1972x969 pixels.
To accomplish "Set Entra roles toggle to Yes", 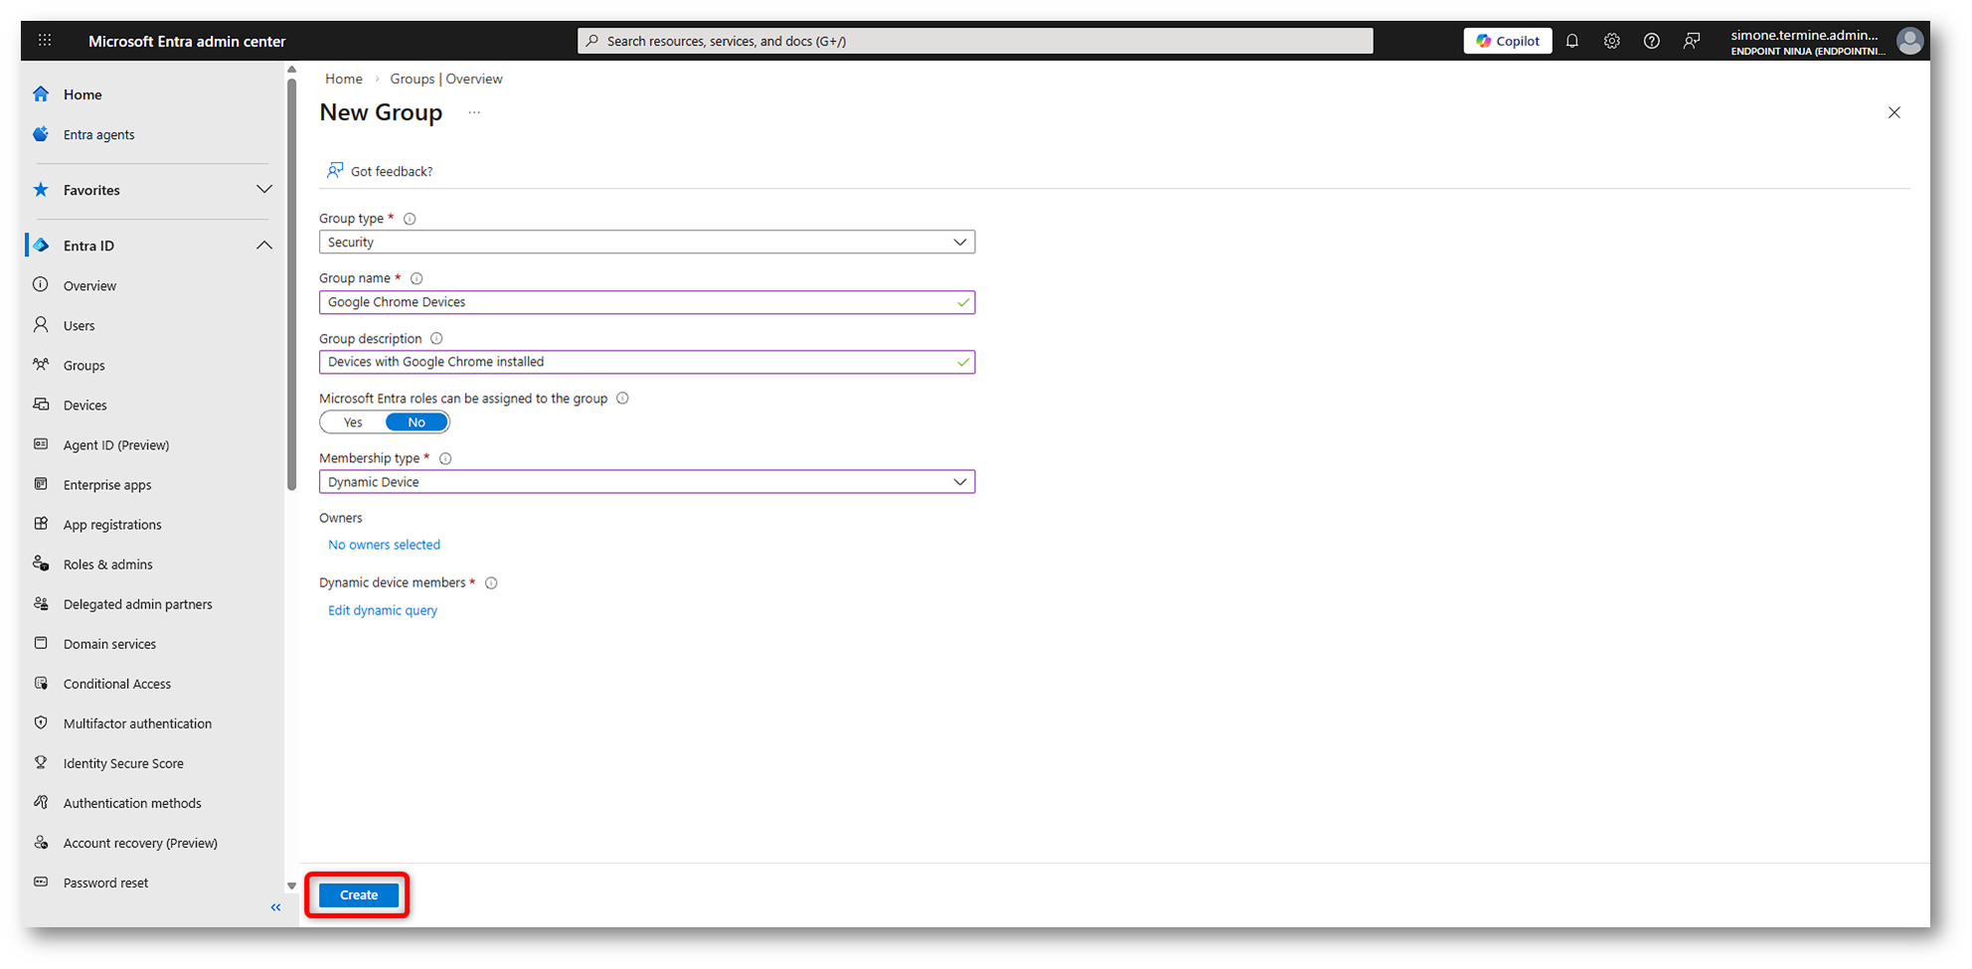I will click(353, 422).
